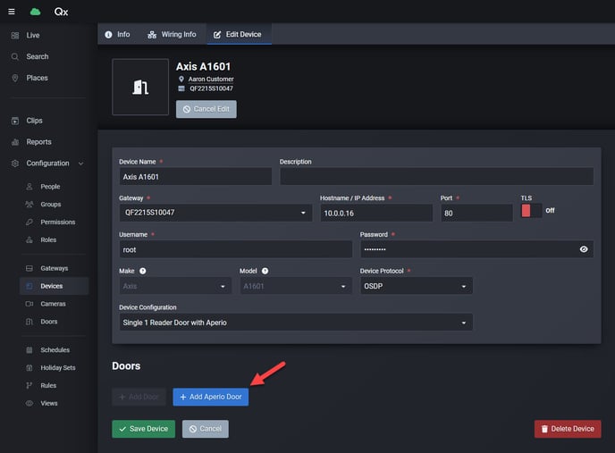Click the gateway icon next to QF2215S10047
Viewport: 615px width, 453px height.
[181, 88]
